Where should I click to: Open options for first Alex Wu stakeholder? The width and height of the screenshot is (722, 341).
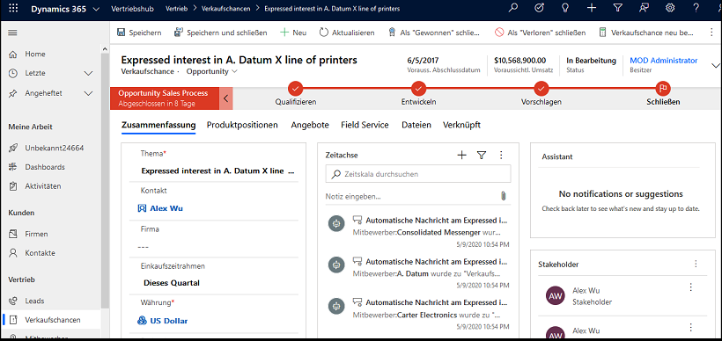point(690,287)
